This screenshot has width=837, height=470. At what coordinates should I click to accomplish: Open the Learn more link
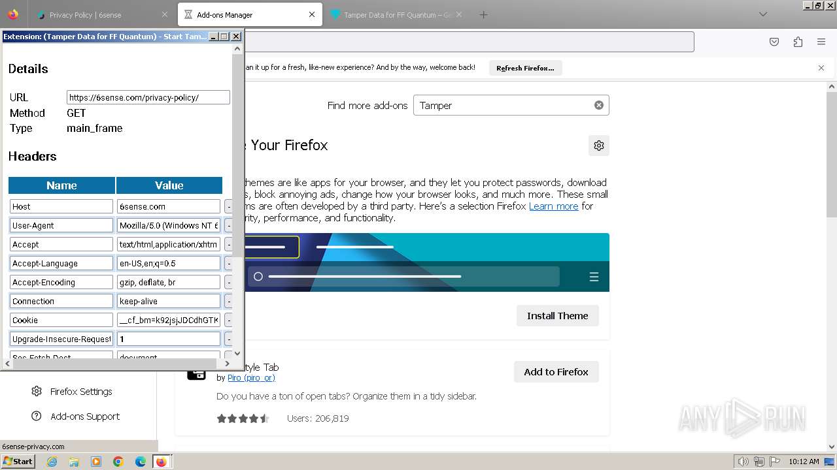click(553, 206)
